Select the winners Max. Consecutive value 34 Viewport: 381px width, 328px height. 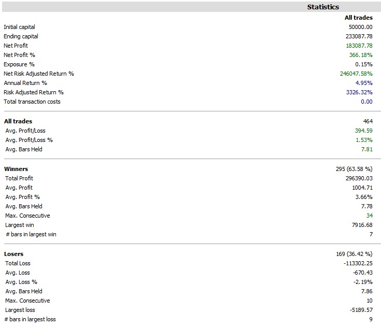click(x=369, y=216)
